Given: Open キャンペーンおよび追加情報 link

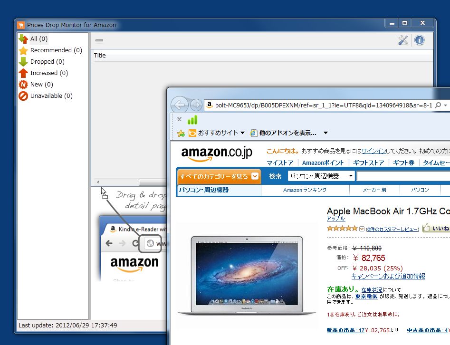Looking at the screenshot, I should click(388, 276).
